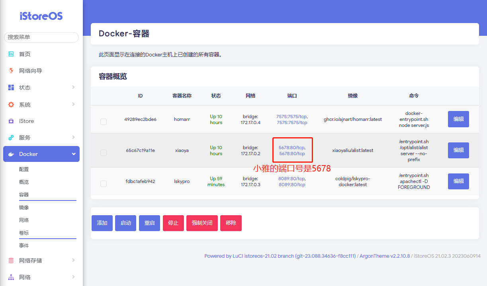Click image name xiaoyaliu/alist:latest
Image resolution: width=487 pixels, height=286 pixels.
353,150
